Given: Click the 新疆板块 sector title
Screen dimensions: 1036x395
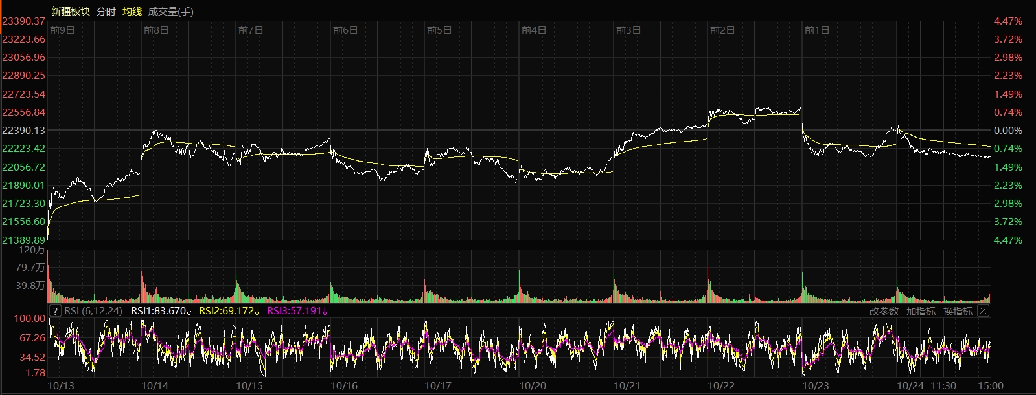Looking at the screenshot, I should [70, 11].
